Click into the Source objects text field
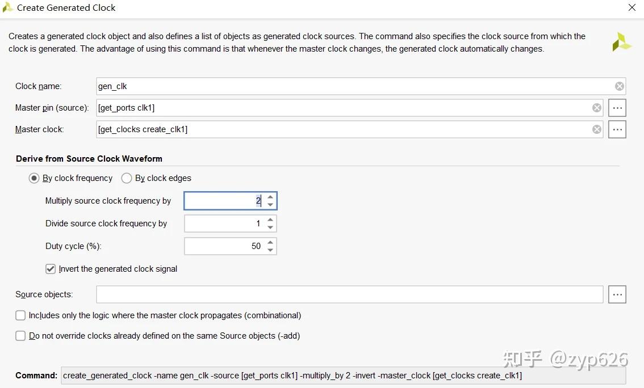Viewport: 644px width, 388px height. click(349, 294)
